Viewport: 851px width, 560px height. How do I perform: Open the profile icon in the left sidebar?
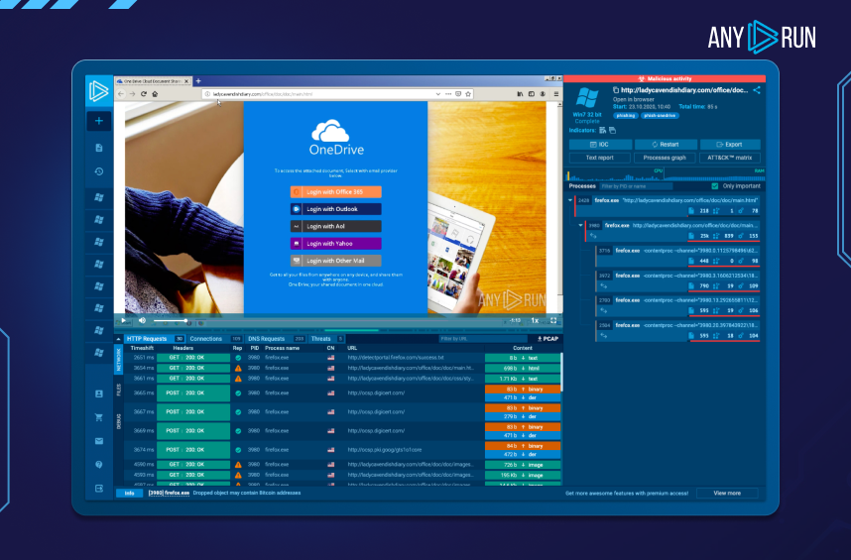(x=99, y=393)
